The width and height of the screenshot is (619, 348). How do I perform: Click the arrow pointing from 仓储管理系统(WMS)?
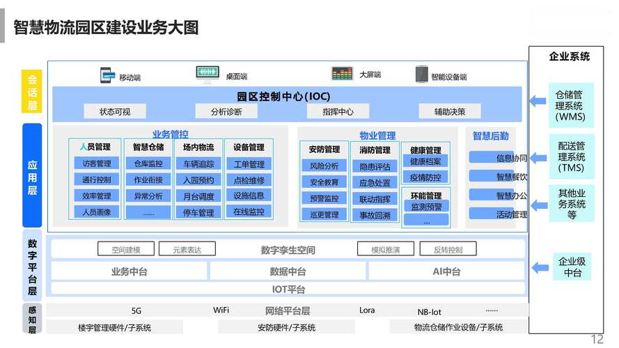pyautogui.click(x=538, y=101)
